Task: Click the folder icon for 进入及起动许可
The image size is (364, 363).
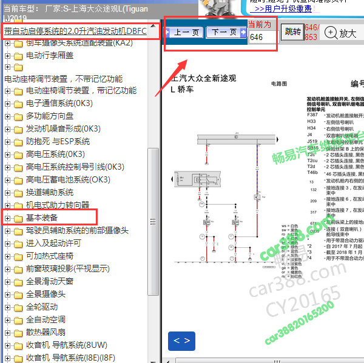Action: click(x=18, y=244)
